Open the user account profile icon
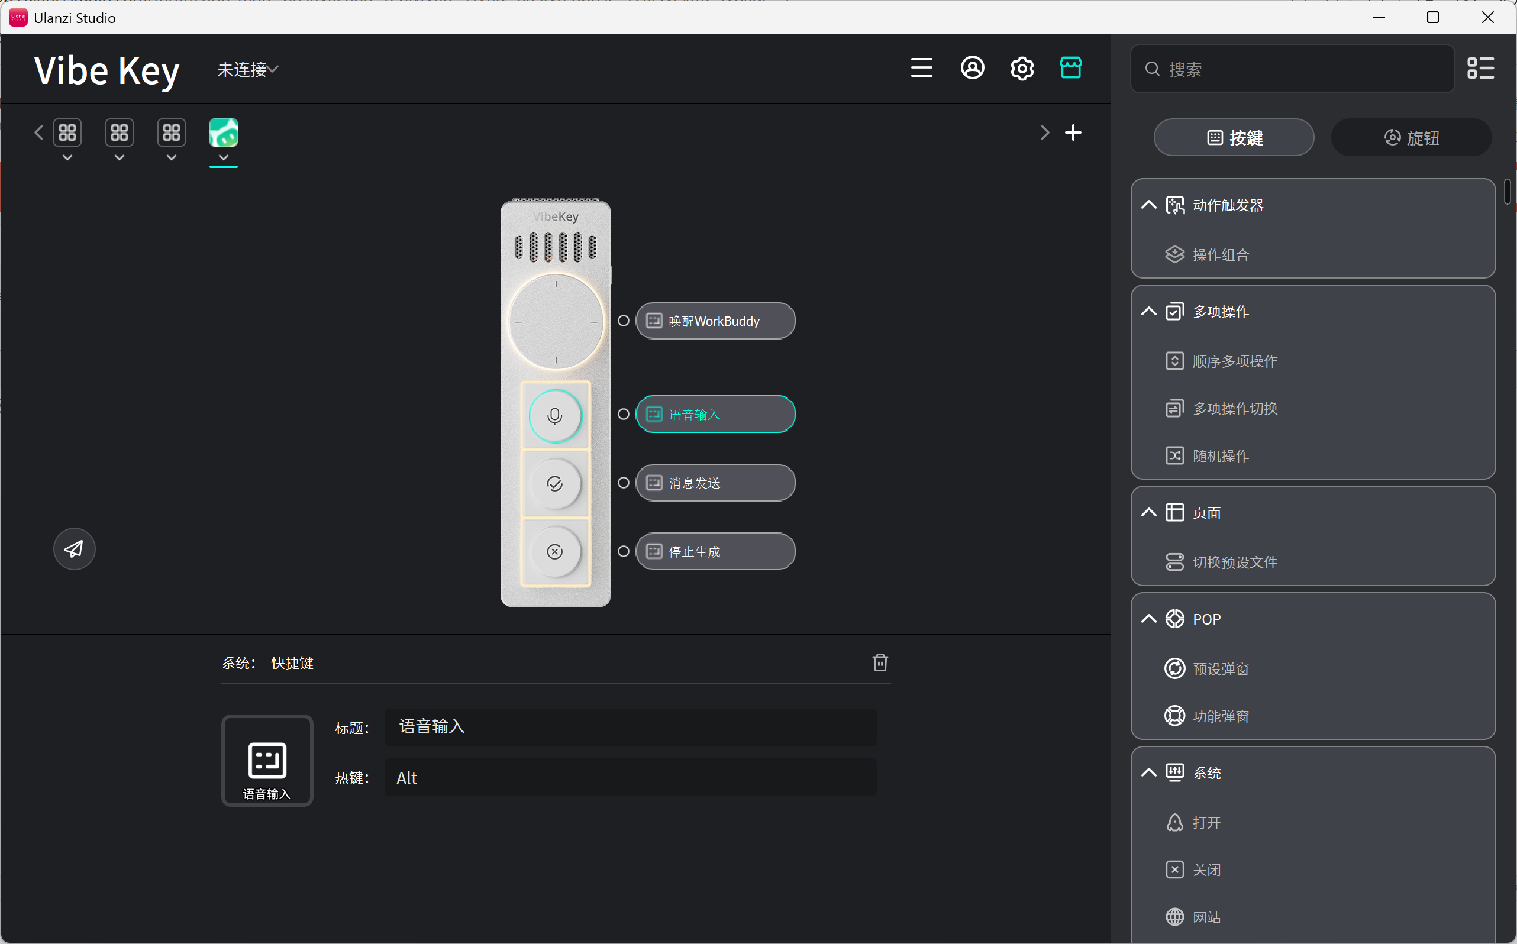The width and height of the screenshot is (1517, 944). pyautogui.click(x=971, y=67)
